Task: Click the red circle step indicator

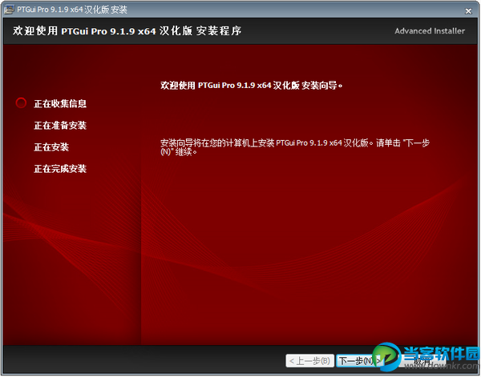Action: [x=21, y=103]
